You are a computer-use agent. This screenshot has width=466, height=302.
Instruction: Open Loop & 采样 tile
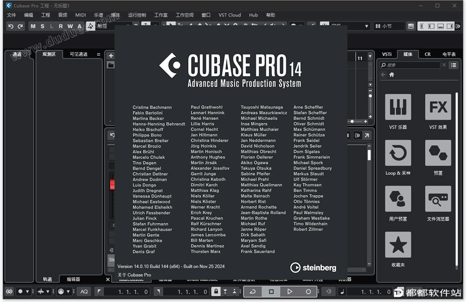pos(398,153)
